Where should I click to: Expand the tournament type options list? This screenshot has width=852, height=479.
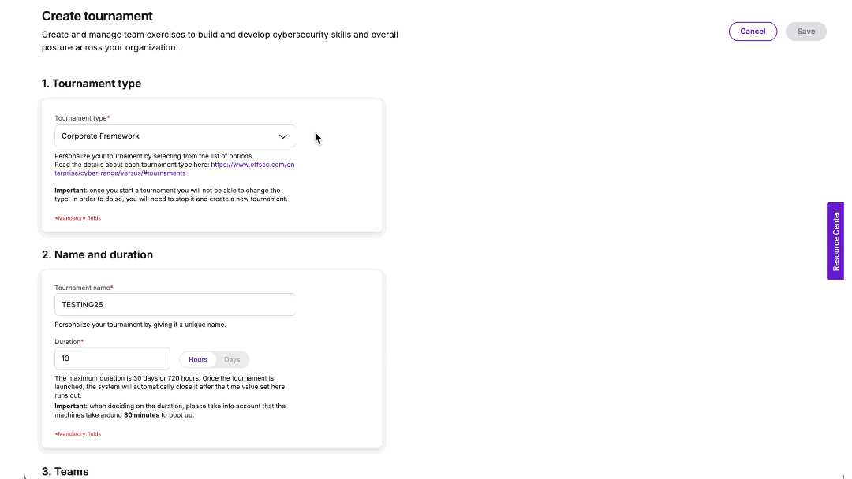(x=174, y=136)
